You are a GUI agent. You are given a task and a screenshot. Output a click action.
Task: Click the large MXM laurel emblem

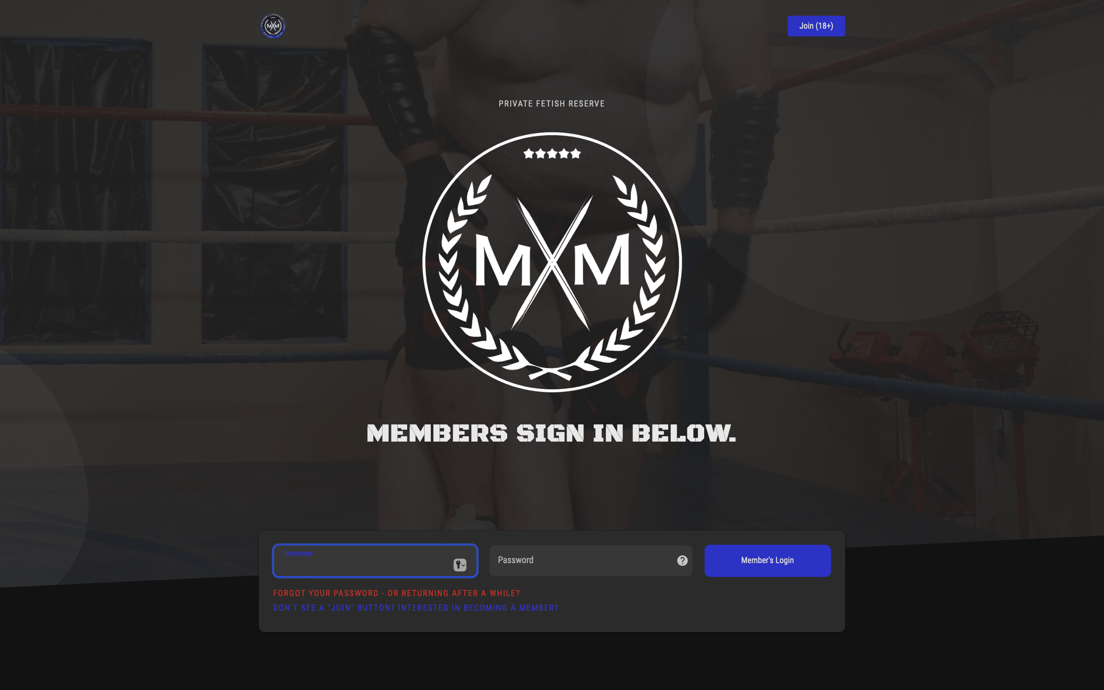coord(552,262)
